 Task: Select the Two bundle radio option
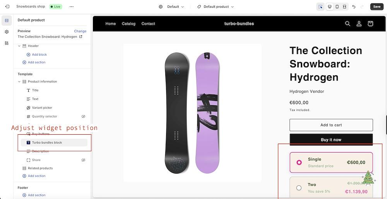coord(299,188)
